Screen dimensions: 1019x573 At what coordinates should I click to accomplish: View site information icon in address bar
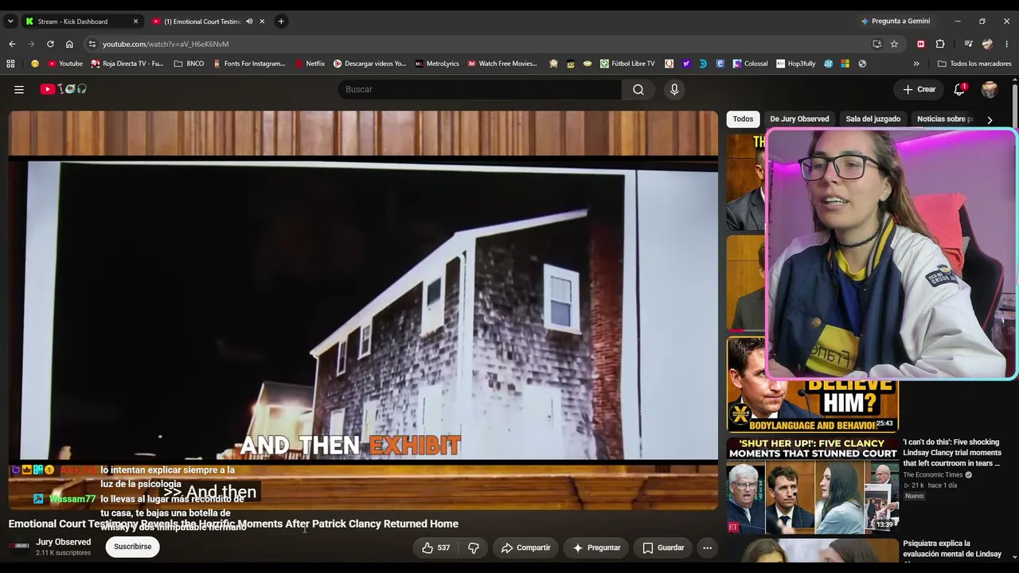[x=92, y=44]
